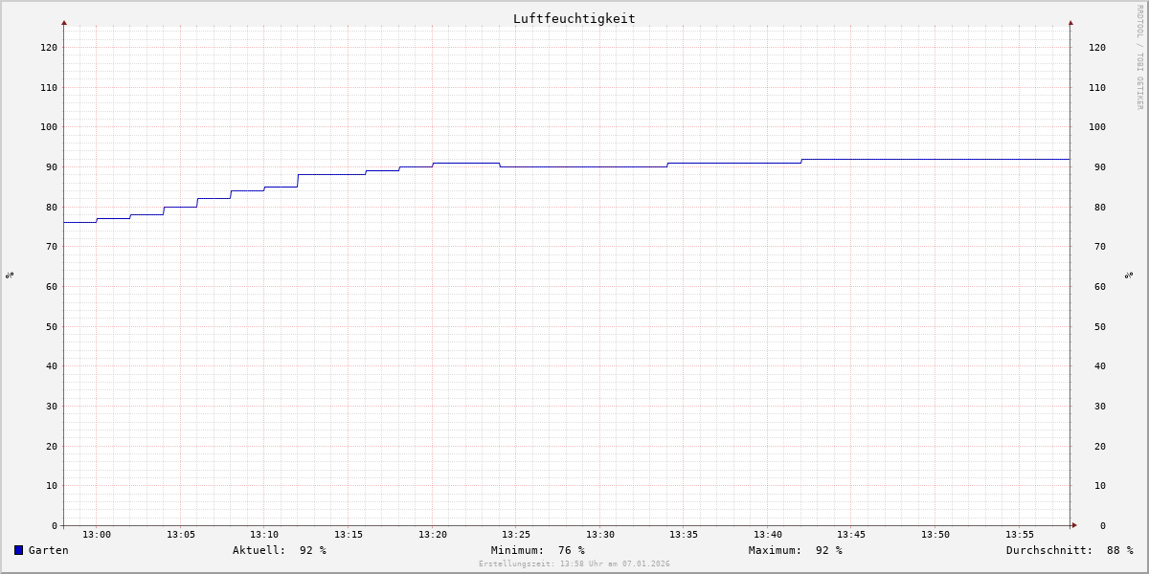Select the Maximum: 92 % value
1149x574 pixels.
click(x=796, y=550)
